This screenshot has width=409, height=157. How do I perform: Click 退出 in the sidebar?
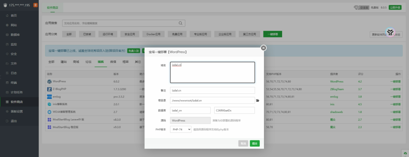pos(14,121)
